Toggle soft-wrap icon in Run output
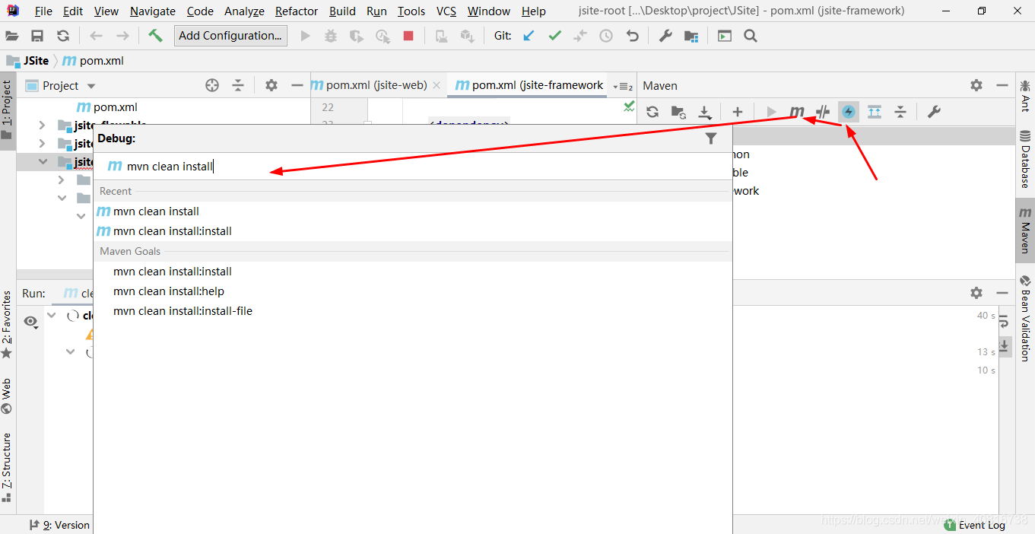The width and height of the screenshot is (1035, 534). pyautogui.click(x=1005, y=320)
